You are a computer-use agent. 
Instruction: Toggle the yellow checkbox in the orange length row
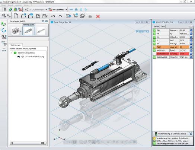(x=154, y=47)
